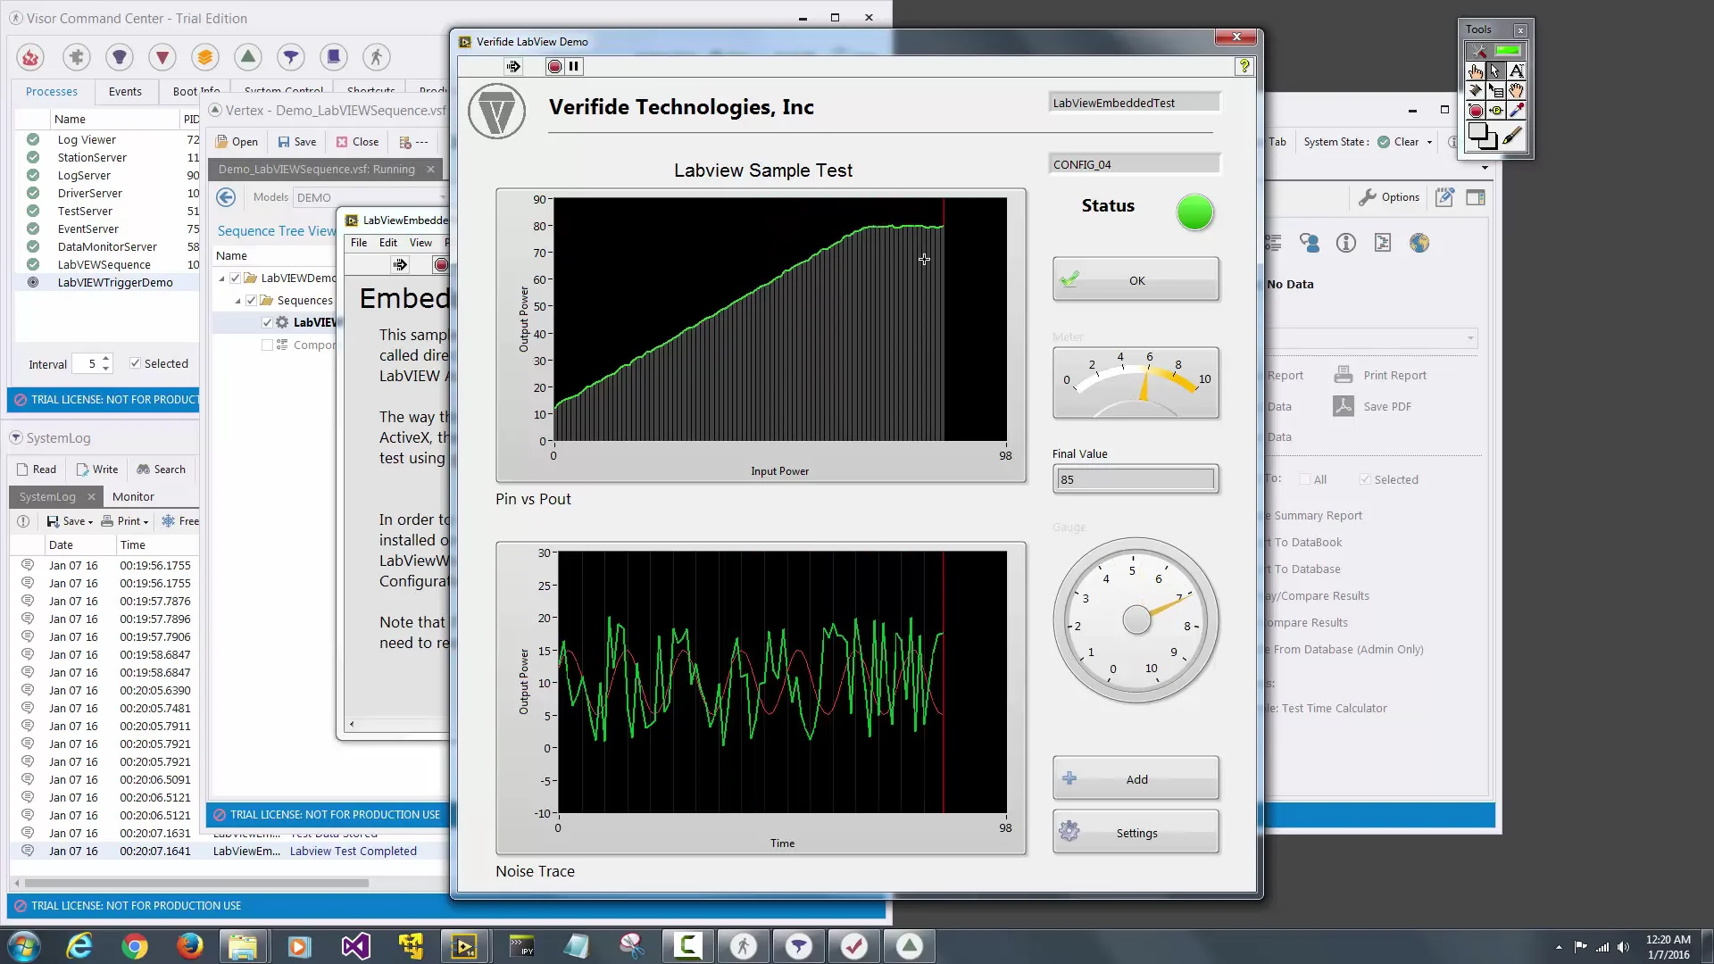Image resolution: width=1714 pixels, height=964 pixels.
Task: Toggle the Selected checkbox near All
Action: pyautogui.click(x=1365, y=479)
